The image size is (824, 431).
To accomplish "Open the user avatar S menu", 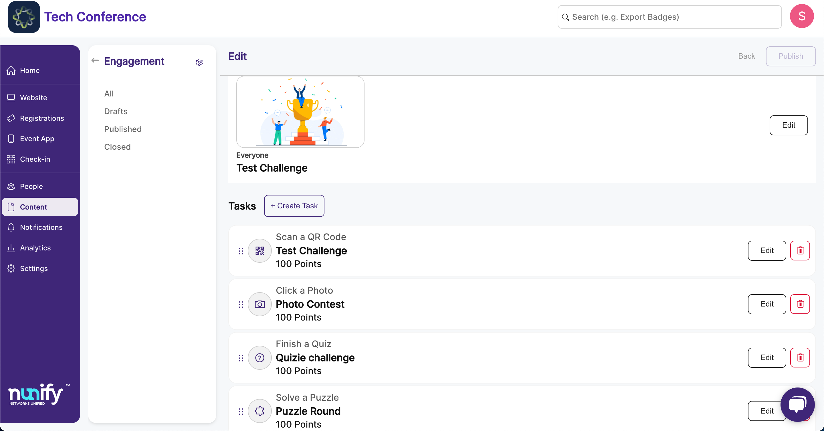I will (802, 16).
